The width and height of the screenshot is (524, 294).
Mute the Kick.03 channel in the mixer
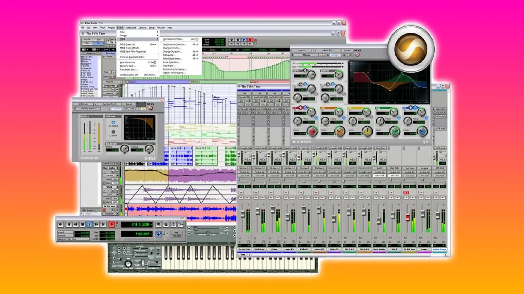pyautogui.click(x=308, y=198)
